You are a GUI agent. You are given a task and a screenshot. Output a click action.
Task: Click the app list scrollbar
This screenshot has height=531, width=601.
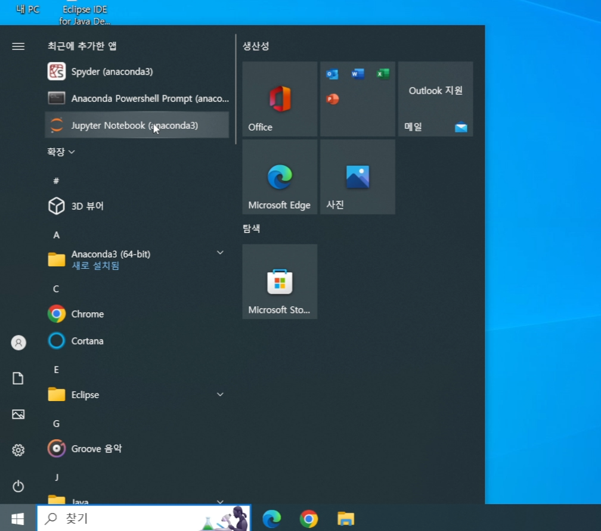coord(236,89)
